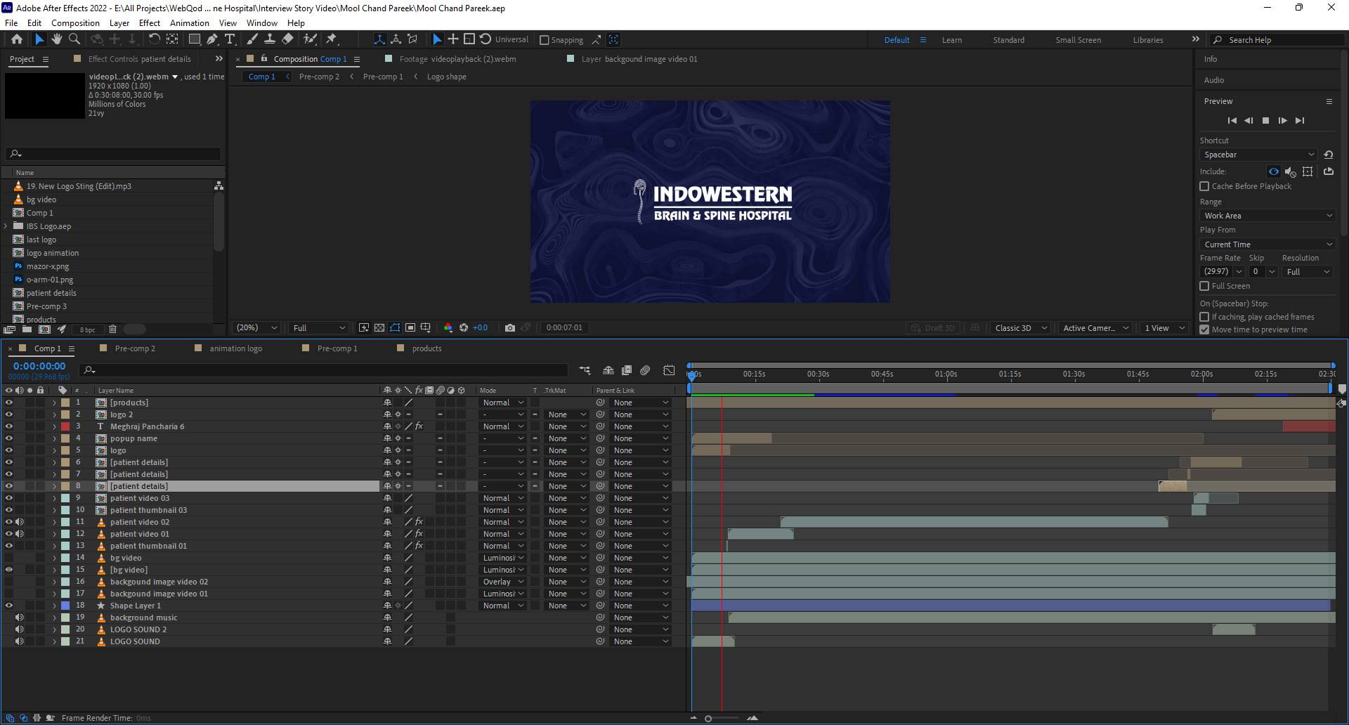
Task: Switch to the Learn workspace
Action: [x=951, y=40]
